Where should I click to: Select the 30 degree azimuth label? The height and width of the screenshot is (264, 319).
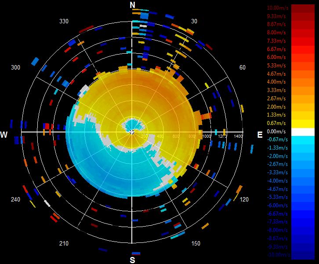click(194, 21)
